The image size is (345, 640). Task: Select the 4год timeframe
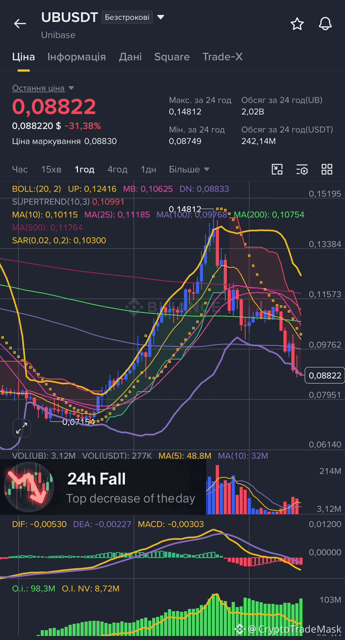click(x=117, y=169)
